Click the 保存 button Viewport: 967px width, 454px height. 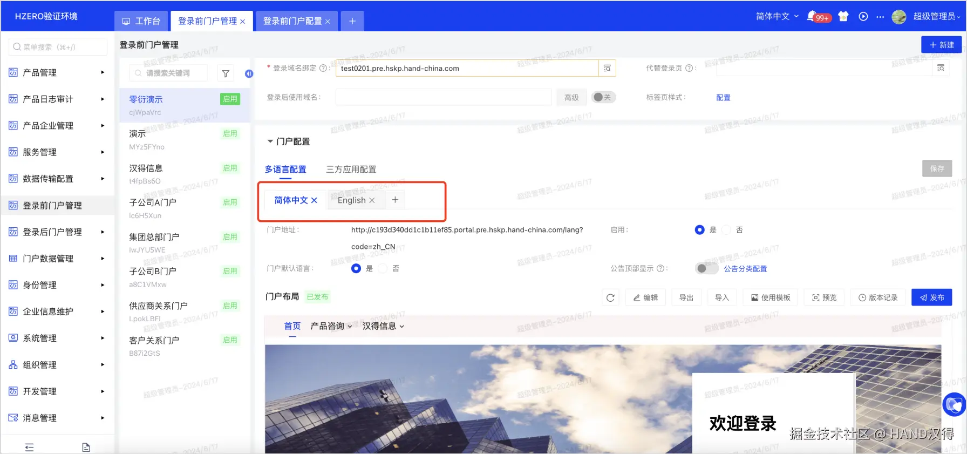click(937, 168)
